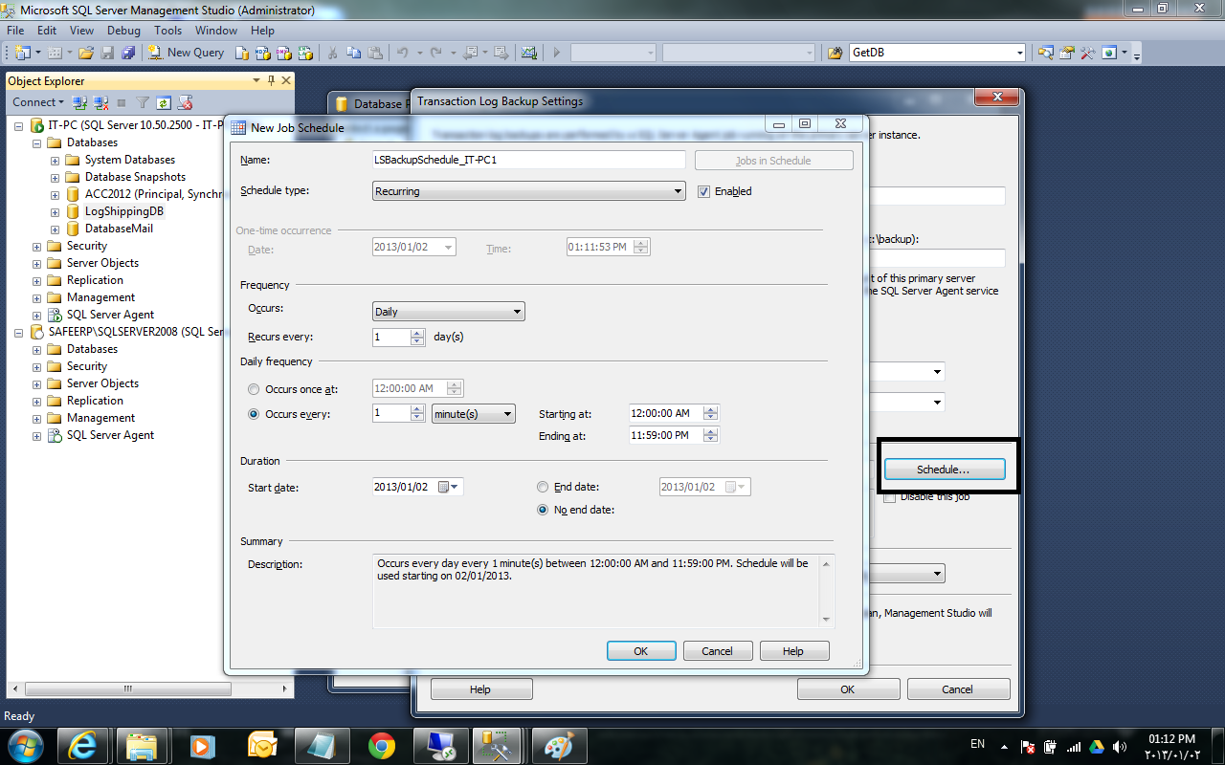
Task: Select the Occurs every radio button
Action: tap(254, 414)
